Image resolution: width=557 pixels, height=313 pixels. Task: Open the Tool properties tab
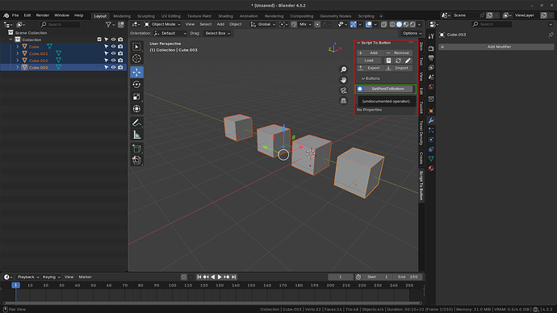coord(431,36)
